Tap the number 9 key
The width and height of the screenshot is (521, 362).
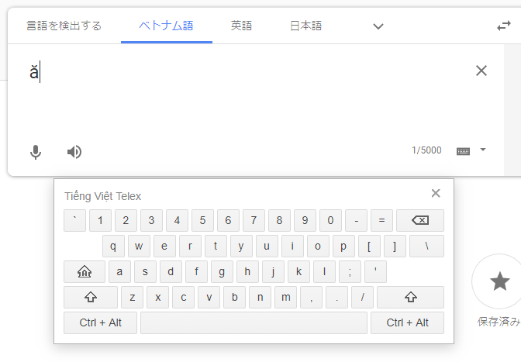click(305, 220)
